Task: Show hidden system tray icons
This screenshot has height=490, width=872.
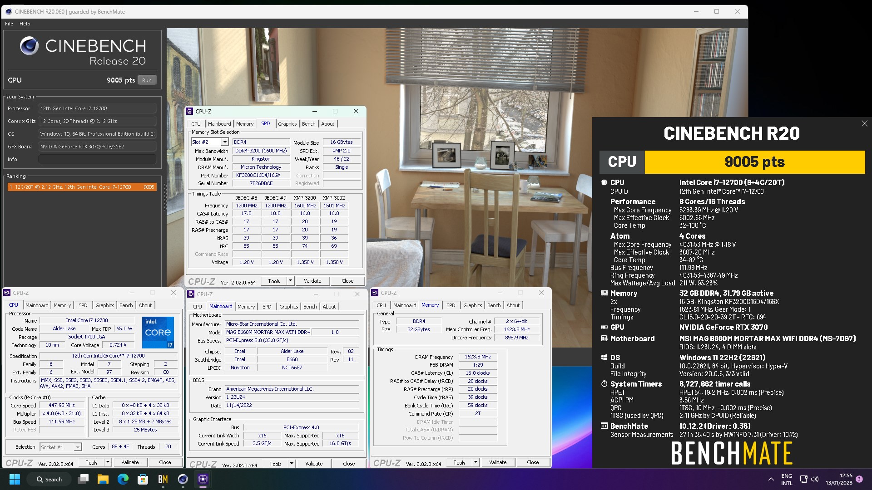Action: click(771, 479)
